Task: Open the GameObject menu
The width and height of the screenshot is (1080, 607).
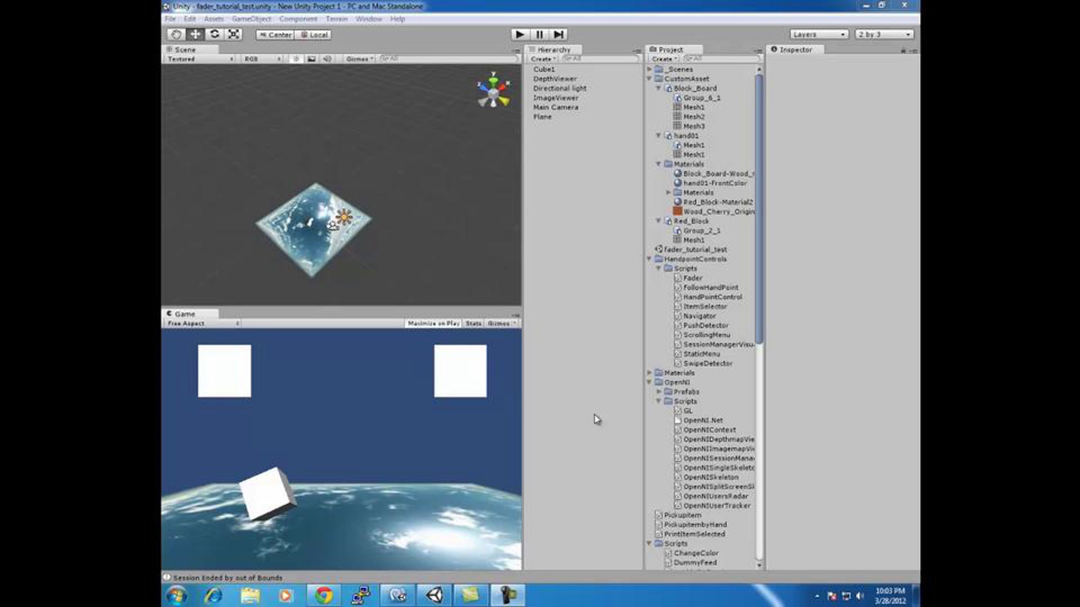Action: [251, 19]
